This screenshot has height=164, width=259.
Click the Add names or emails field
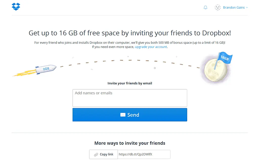[130, 98]
